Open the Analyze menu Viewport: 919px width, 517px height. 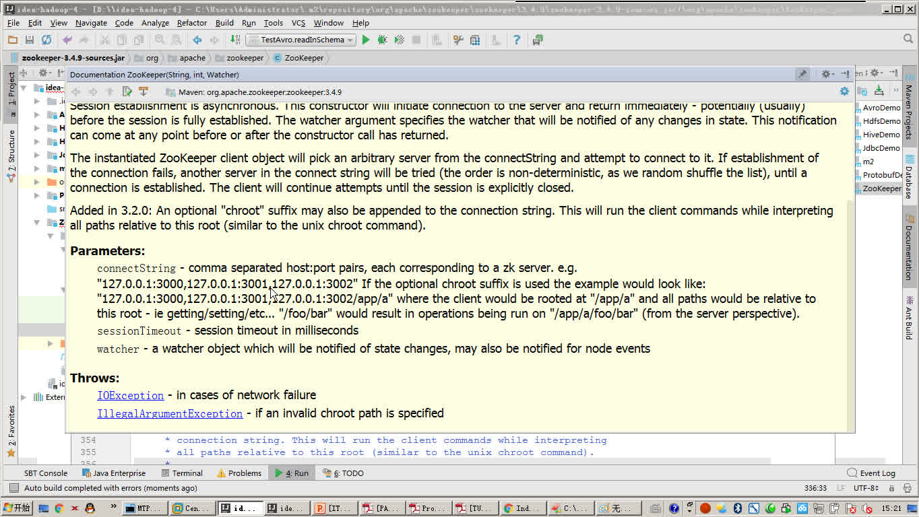coord(155,22)
